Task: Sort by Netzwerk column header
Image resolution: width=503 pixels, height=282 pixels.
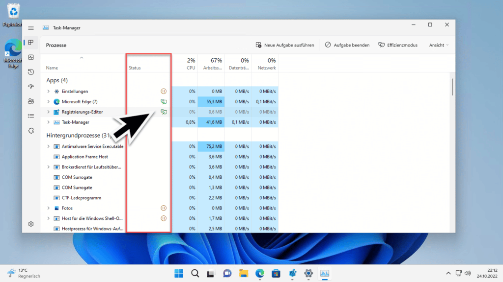Action: 265,63
